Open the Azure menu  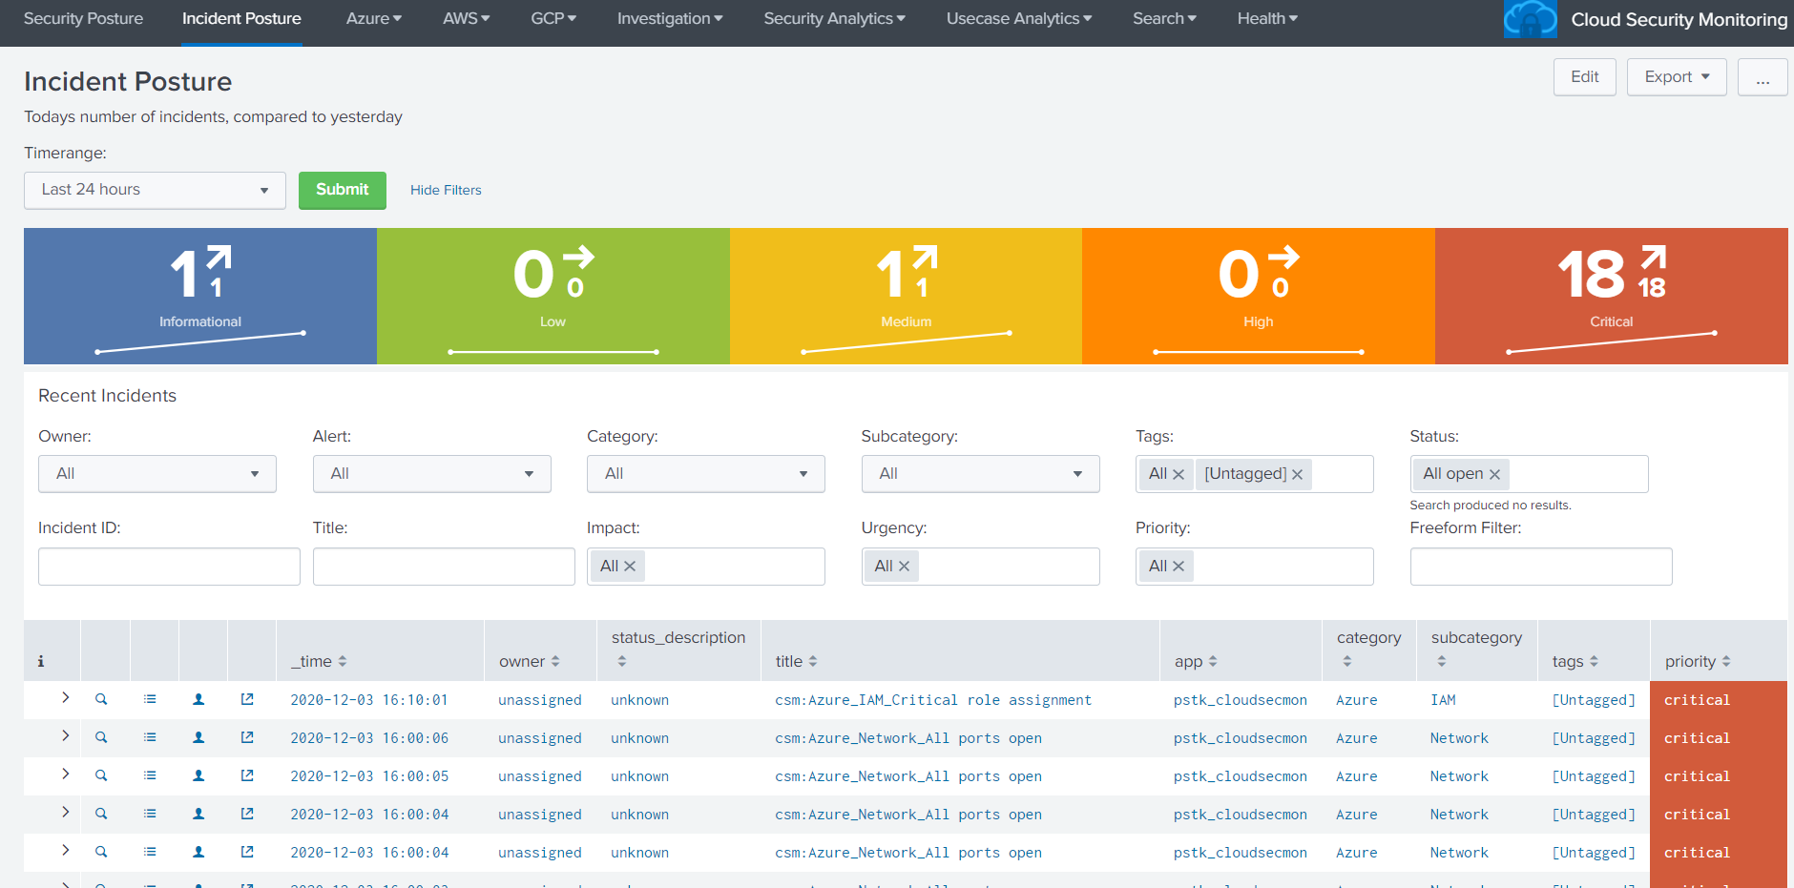click(x=373, y=19)
